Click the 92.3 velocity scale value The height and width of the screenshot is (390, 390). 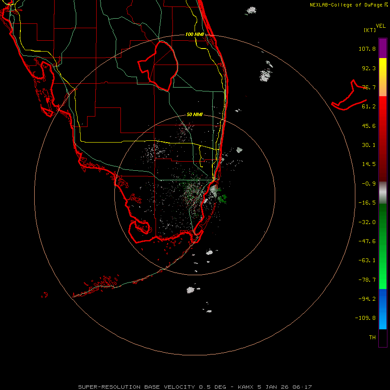369,68
